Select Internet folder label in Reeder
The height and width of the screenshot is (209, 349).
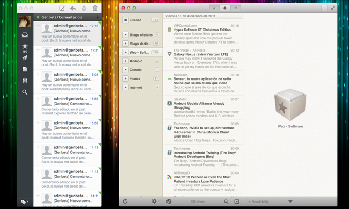[136, 88]
